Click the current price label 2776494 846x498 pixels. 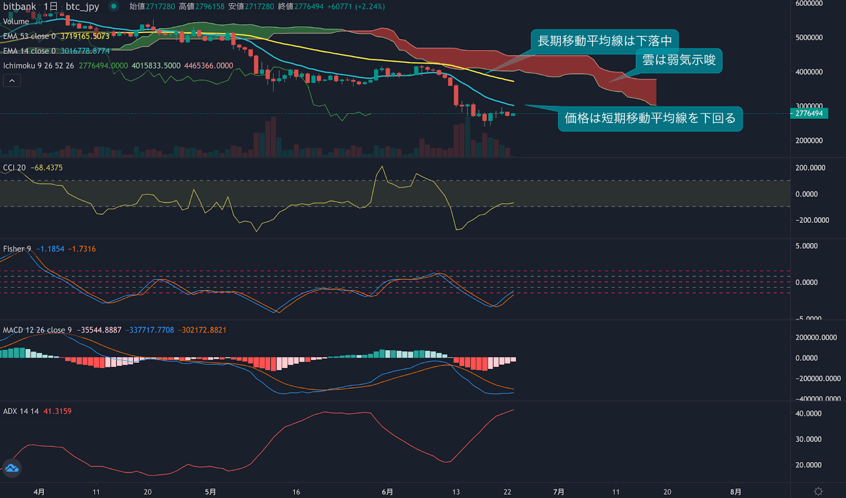point(809,114)
